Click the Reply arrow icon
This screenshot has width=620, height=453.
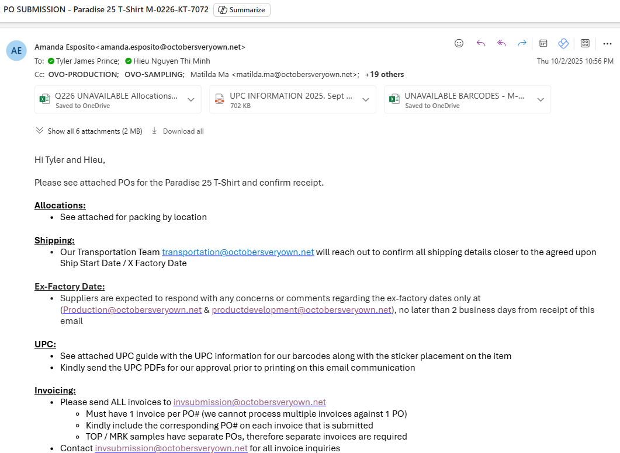click(480, 43)
